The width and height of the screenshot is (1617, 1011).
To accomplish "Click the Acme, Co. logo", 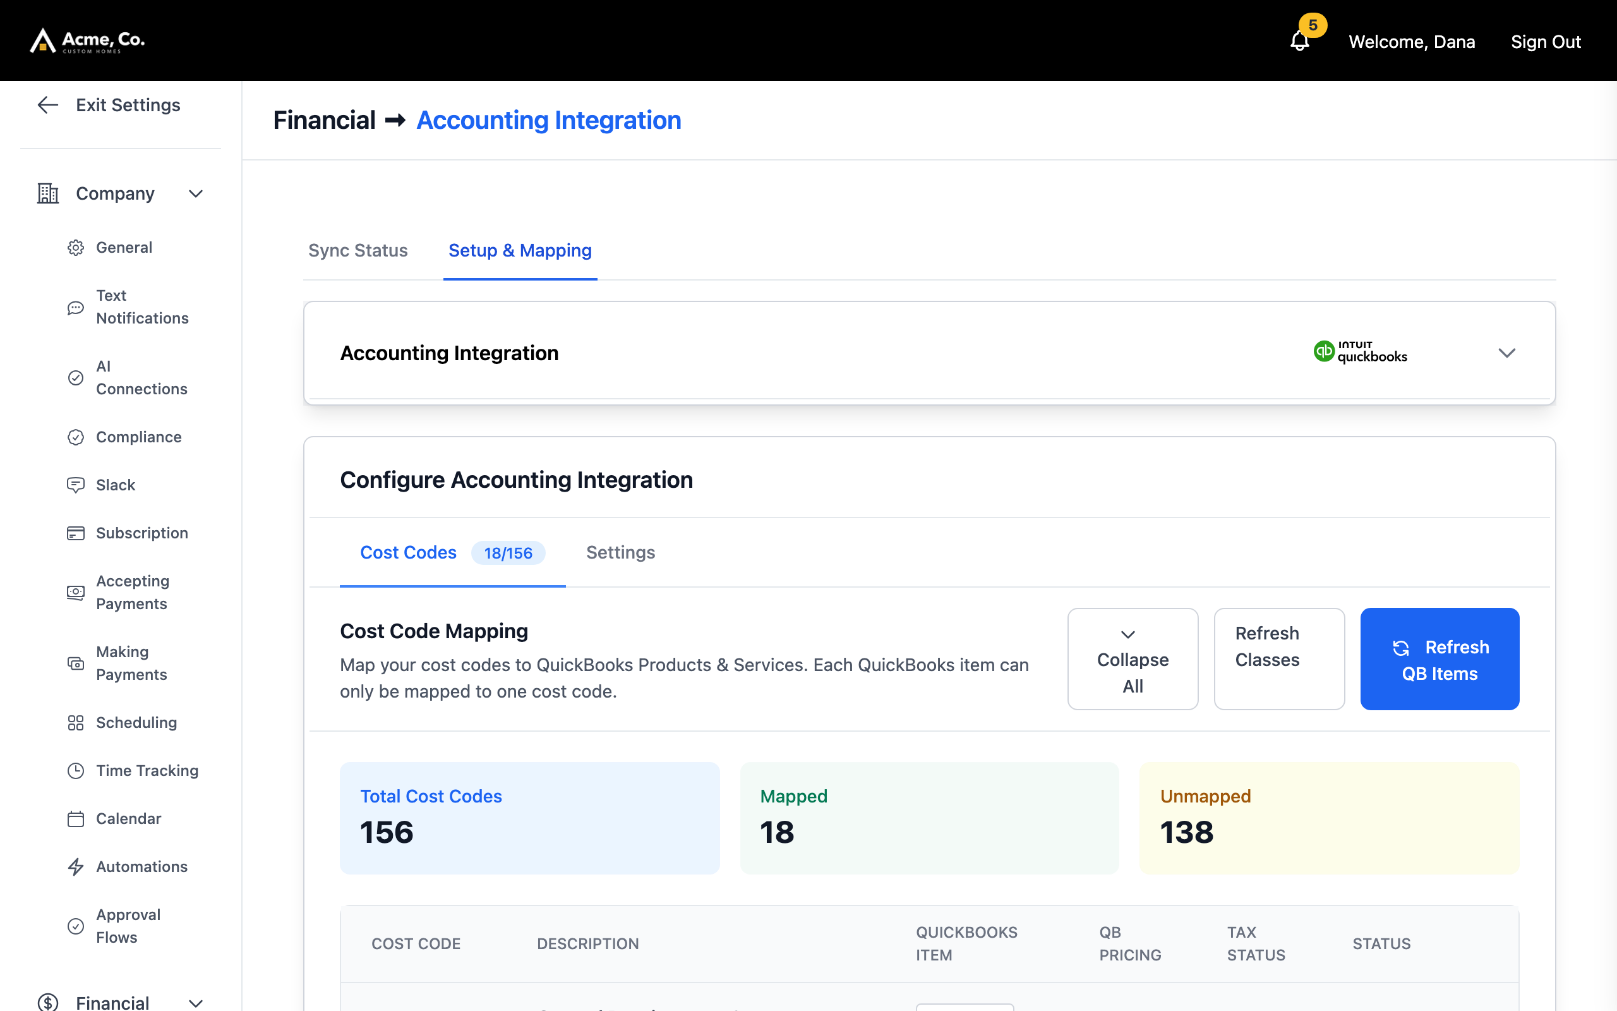I will 88,41.
